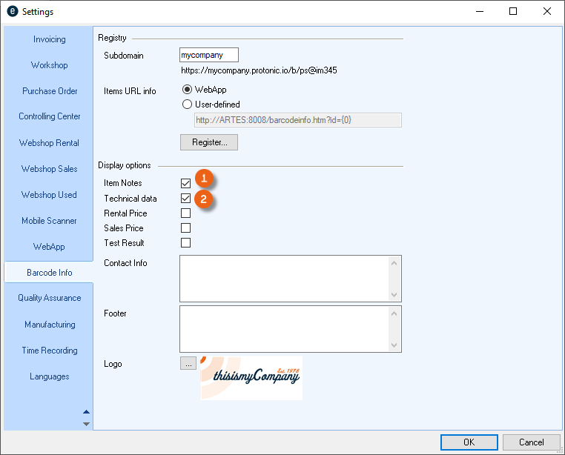Screen dimensions: 565x455
Task: Enable the Sales Price display option
Action: pyautogui.click(x=186, y=228)
